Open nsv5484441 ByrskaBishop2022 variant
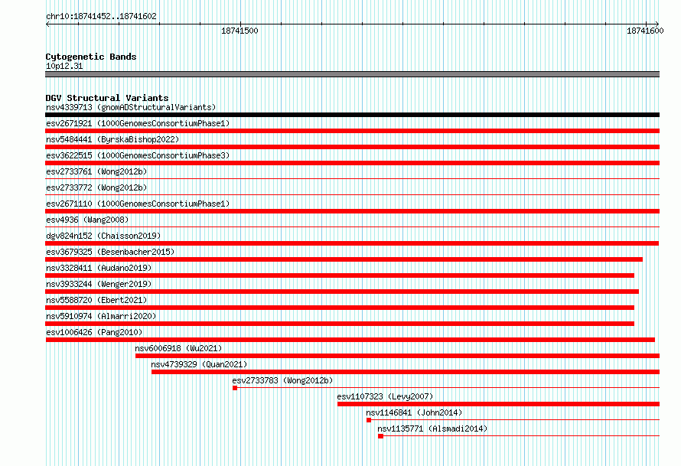The width and height of the screenshot is (681, 466). point(112,139)
